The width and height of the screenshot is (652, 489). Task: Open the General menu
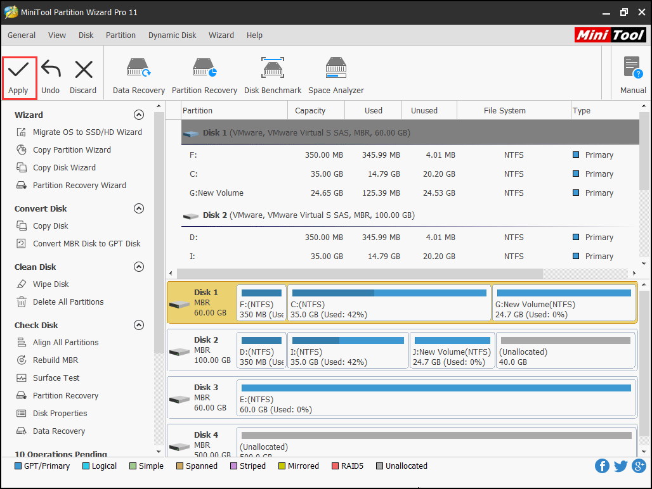pyautogui.click(x=22, y=35)
